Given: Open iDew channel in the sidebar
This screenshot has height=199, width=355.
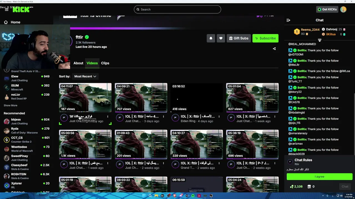Looking at the screenshot, I should click(x=27, y=78).
